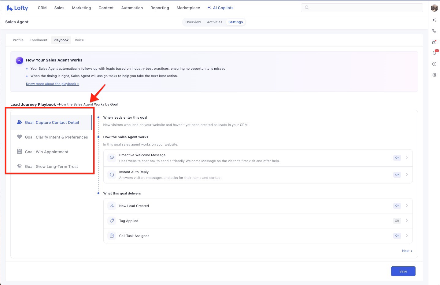Viewport: 440px width, 285px height.
Task: Open the phone dialer icon in right sidebar
Action: click(x=434, y=31)
